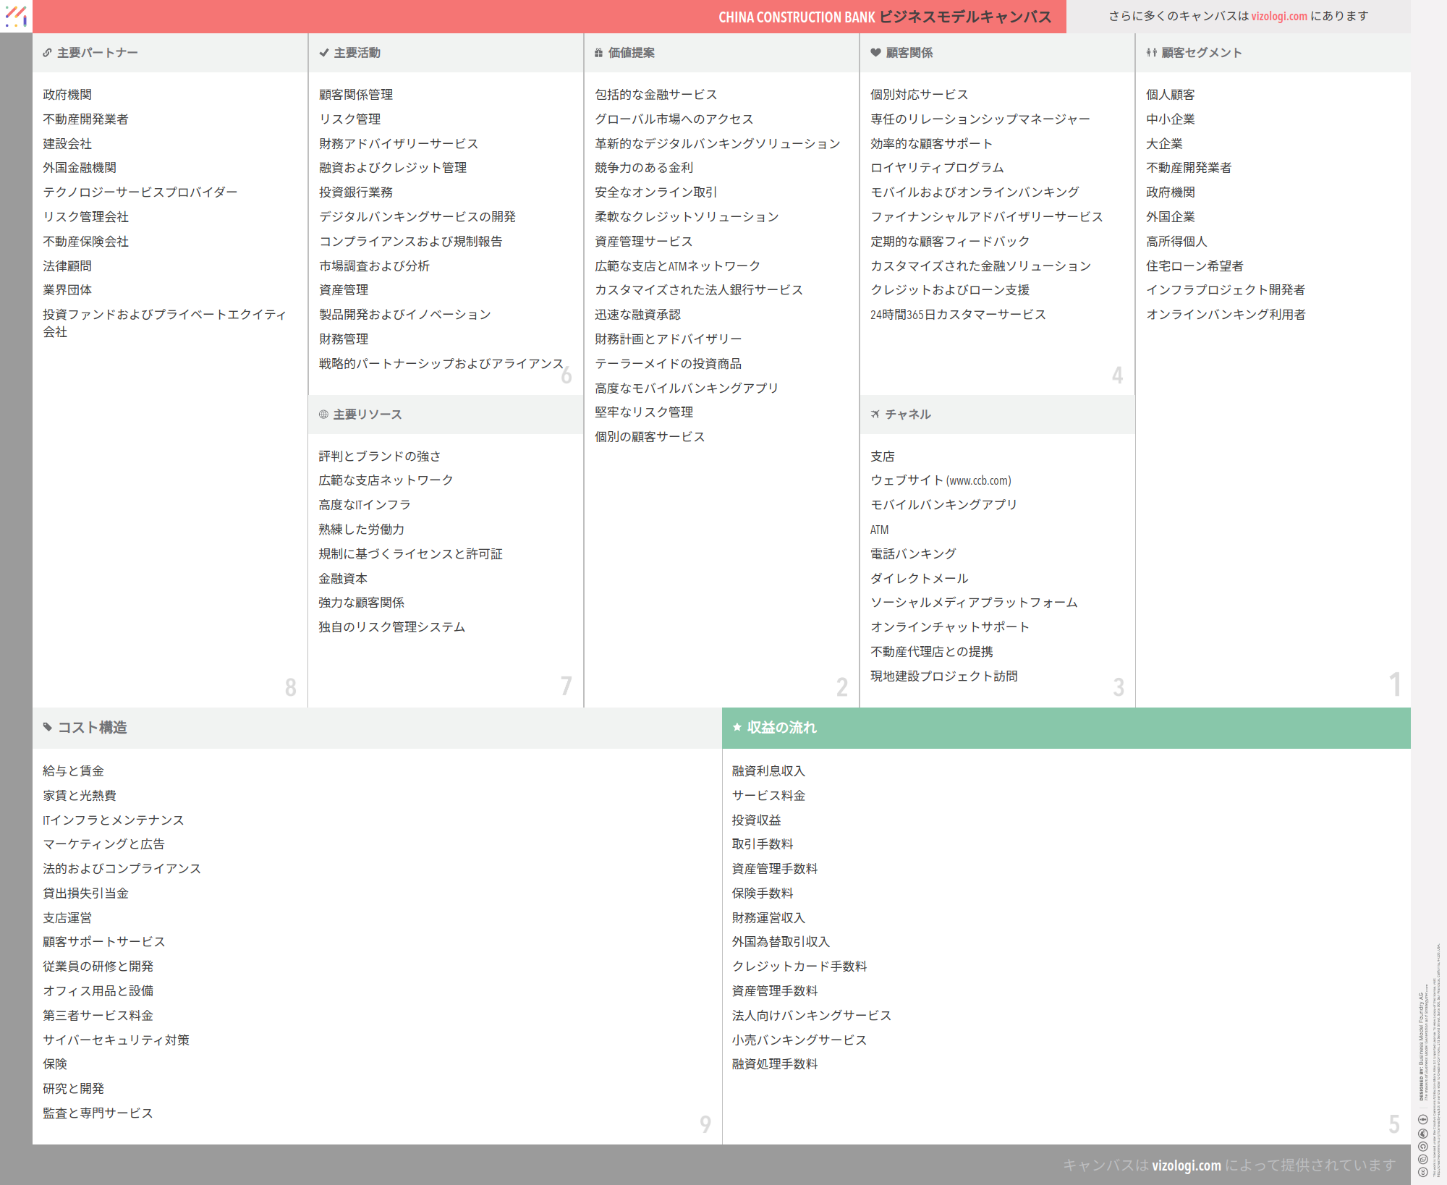This screenshot has width=1447, height=1185.
Task: Click the 融資利息収入 revenue item
Action: 768,771
